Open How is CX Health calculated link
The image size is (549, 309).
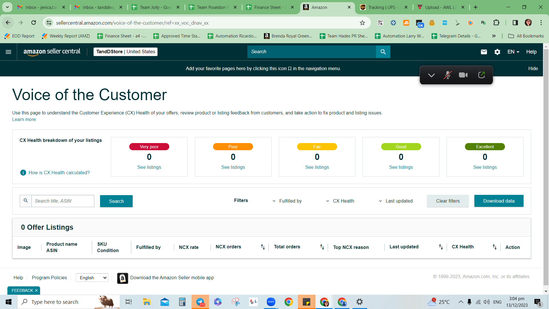tap(59, 173)
